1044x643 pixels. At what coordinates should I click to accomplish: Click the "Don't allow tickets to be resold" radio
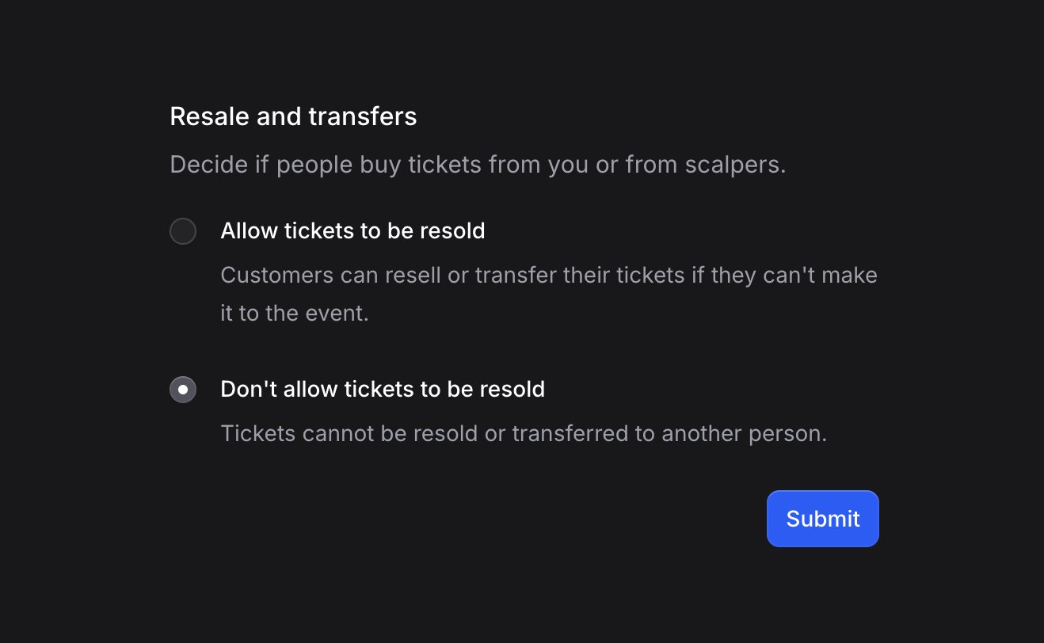coord(183,390)
